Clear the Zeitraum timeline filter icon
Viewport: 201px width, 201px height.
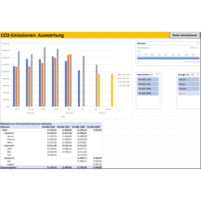coord(198,43)
